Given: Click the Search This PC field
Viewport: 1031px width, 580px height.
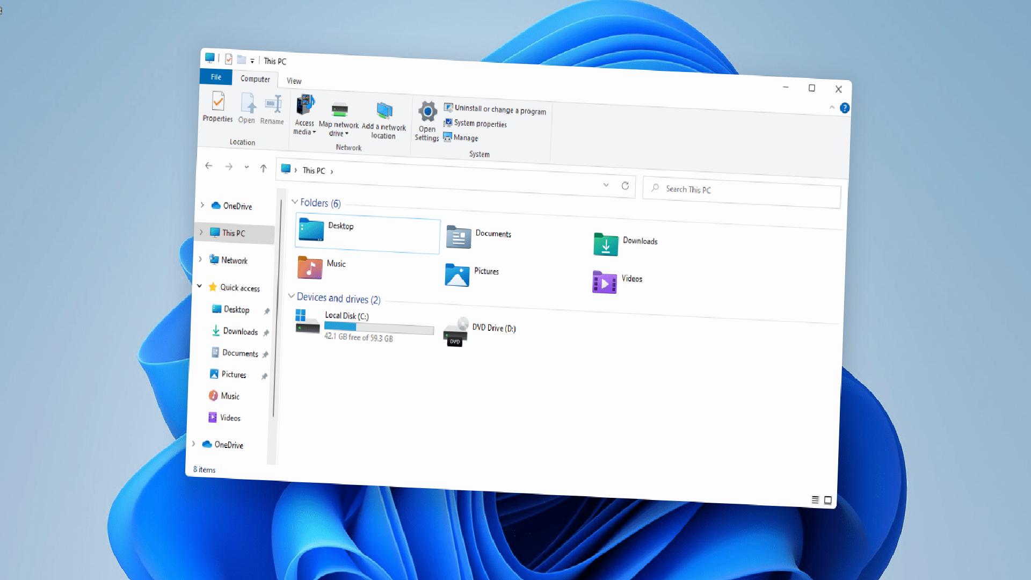Looking at the screenshot, I should (742, 192).
